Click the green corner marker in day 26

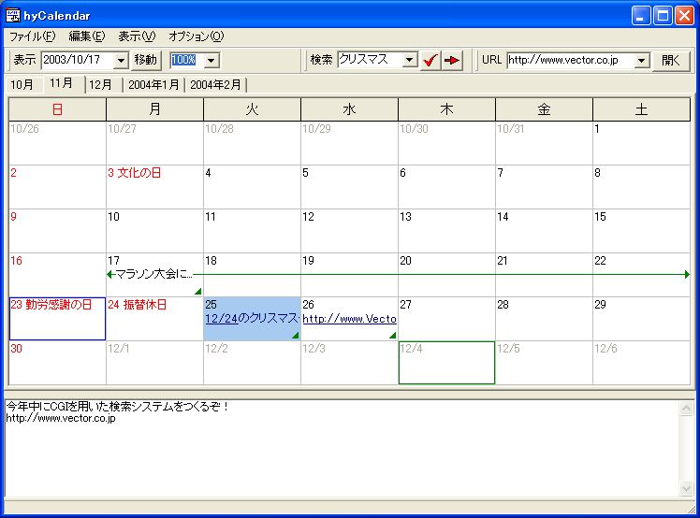(393, 335)
